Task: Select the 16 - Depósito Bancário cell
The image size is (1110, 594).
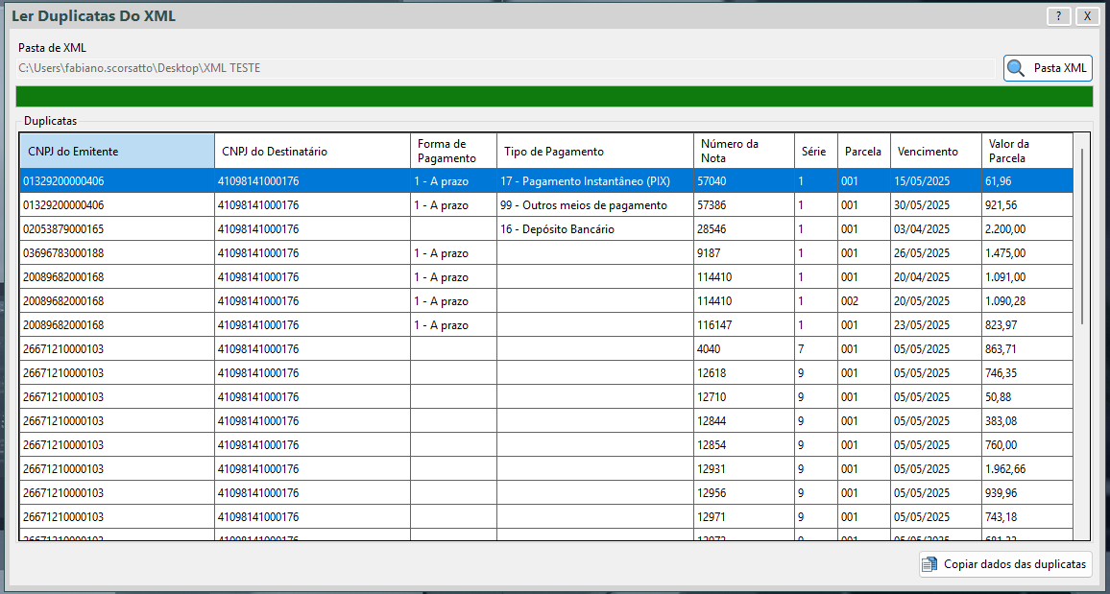Action: (594, 229)
